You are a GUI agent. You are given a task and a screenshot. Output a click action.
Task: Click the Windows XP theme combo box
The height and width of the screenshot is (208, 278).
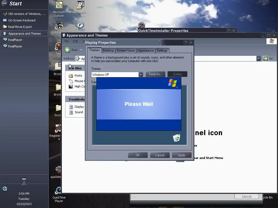117,74
